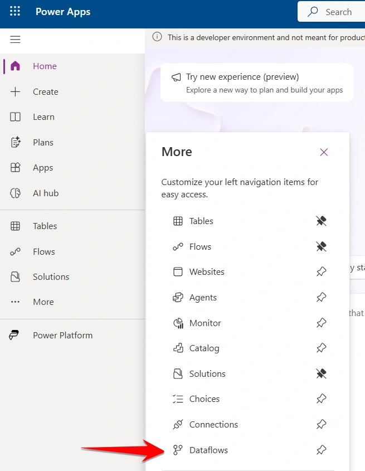Image resolution: width=365 pixels, height=471 pixels.
Task: Open AI hub in sidebar
Action: pos(46,193)
